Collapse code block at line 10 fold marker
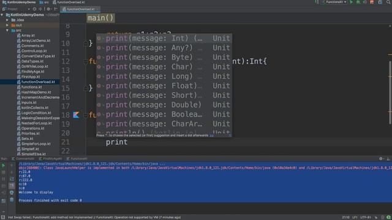Viewport: 392px width, 220px height. [86, 43]
